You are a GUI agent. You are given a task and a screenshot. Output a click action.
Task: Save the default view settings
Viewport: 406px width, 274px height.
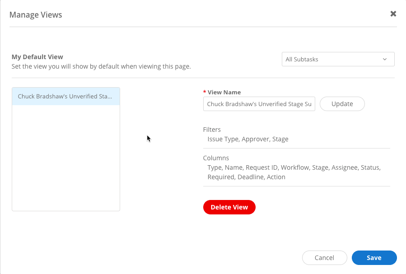point(374,257)
